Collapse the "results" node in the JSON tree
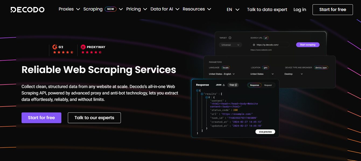This screenshot has height=161, width=361. pos(202,94)
